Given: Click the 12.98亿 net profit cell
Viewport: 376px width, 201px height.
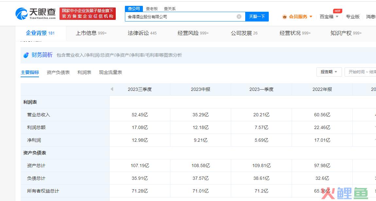Looking at the screenshot, I should click(140, 140).
